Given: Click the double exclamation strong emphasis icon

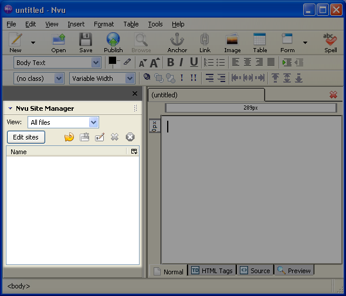Looking at the screenshot, I should [194, 77].
